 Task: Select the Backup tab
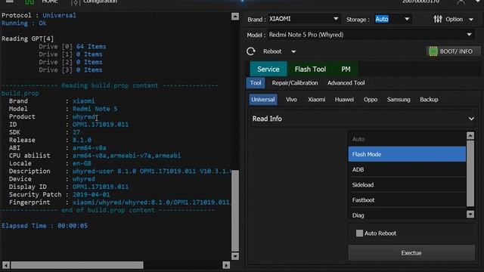tap(429, 99)
